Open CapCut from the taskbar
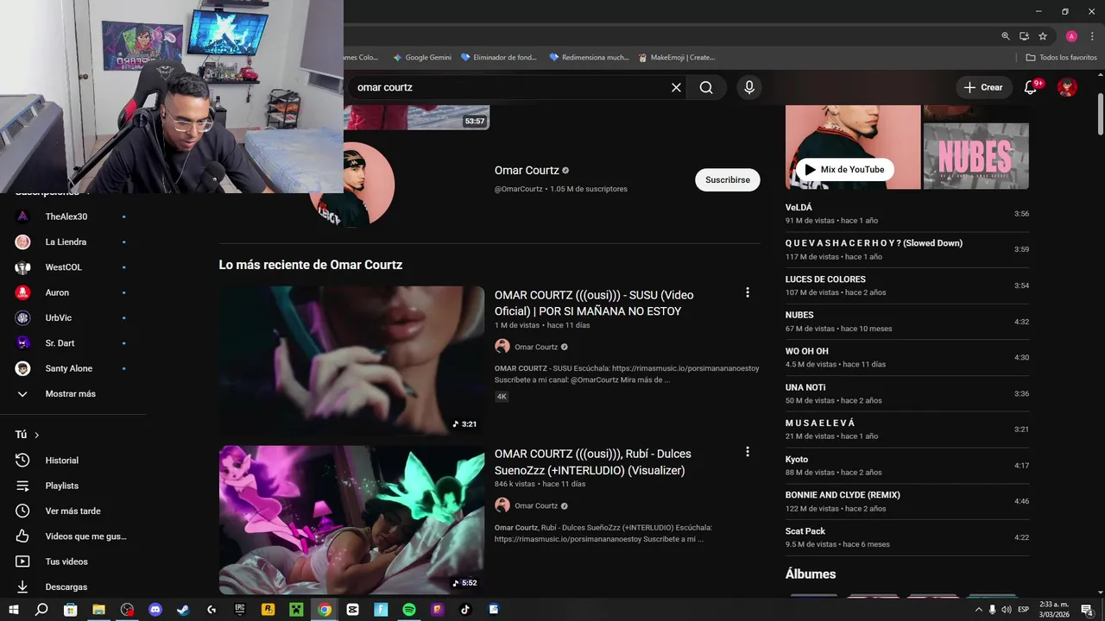The width and height of the screenshot is (1105, 621). (x=352, y=609)
